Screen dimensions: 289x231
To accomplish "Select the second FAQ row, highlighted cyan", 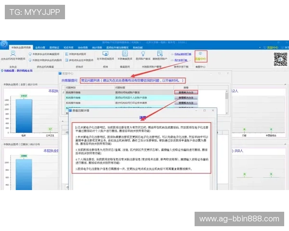I will click(x=119, y=98).
